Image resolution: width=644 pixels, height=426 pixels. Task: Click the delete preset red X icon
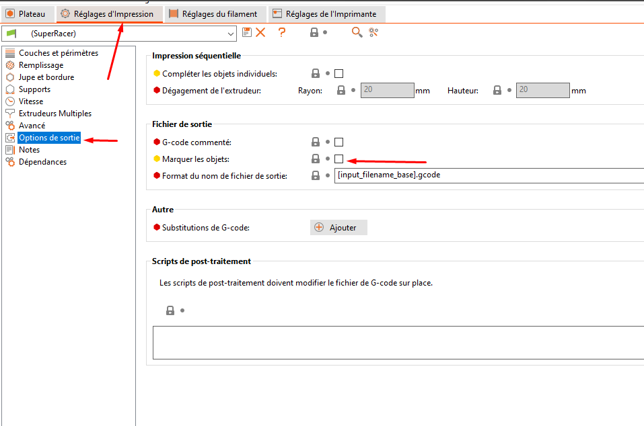[x=260, y=32]
